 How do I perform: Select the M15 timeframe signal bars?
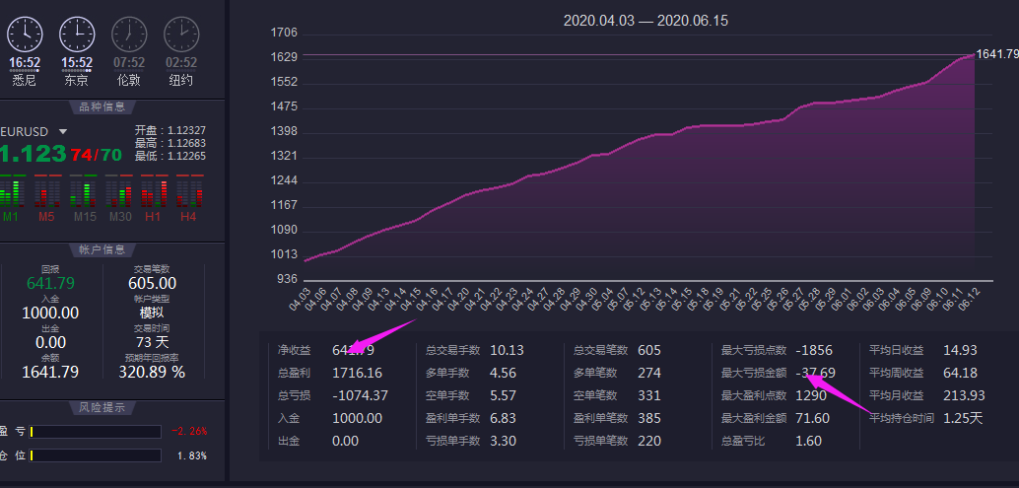[x=84, y=191]
